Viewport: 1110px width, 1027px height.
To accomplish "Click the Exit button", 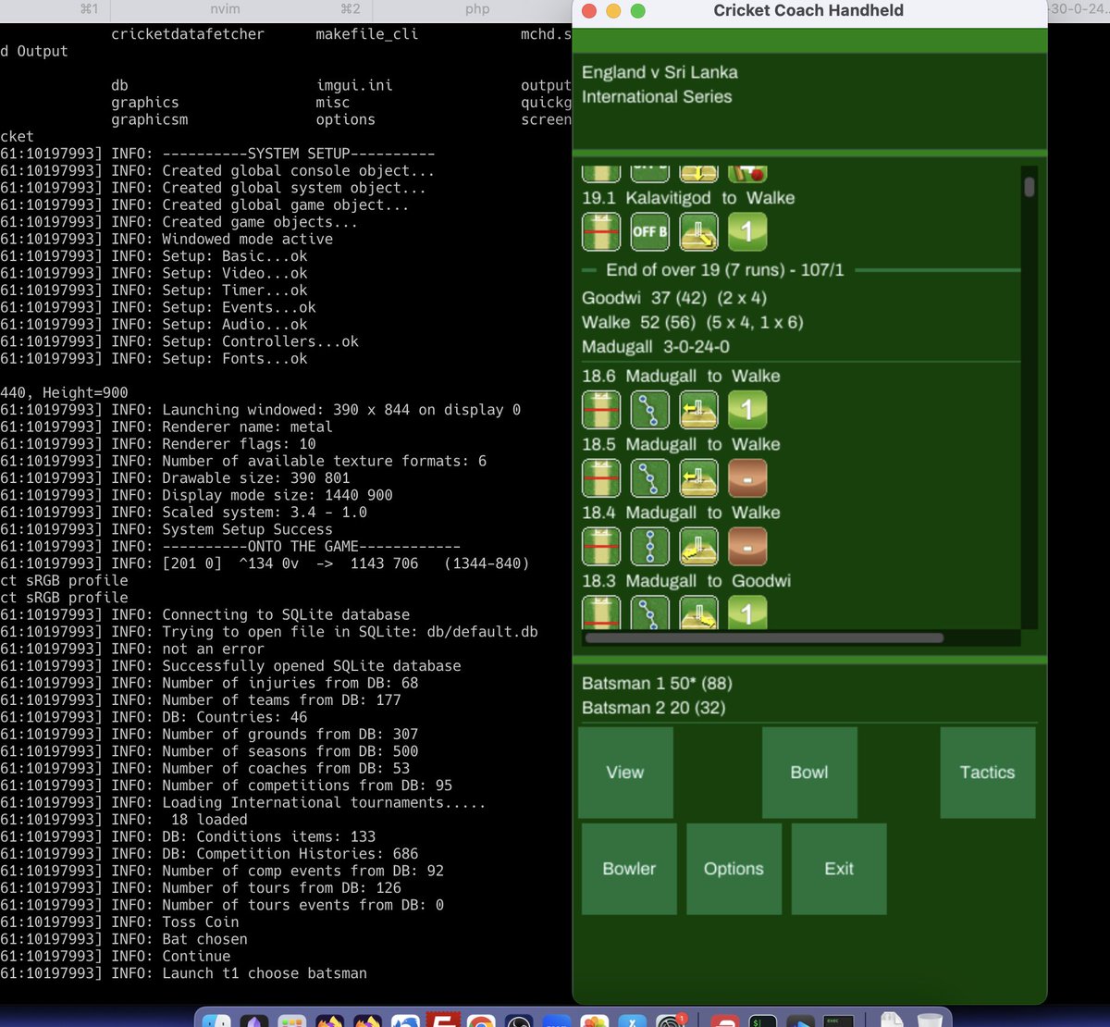I will [839, 869].
